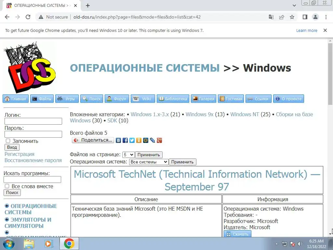The height and width of the screenshot is (250, 333).
Task: Open files per page dropdown
Action: coord(128,155)
